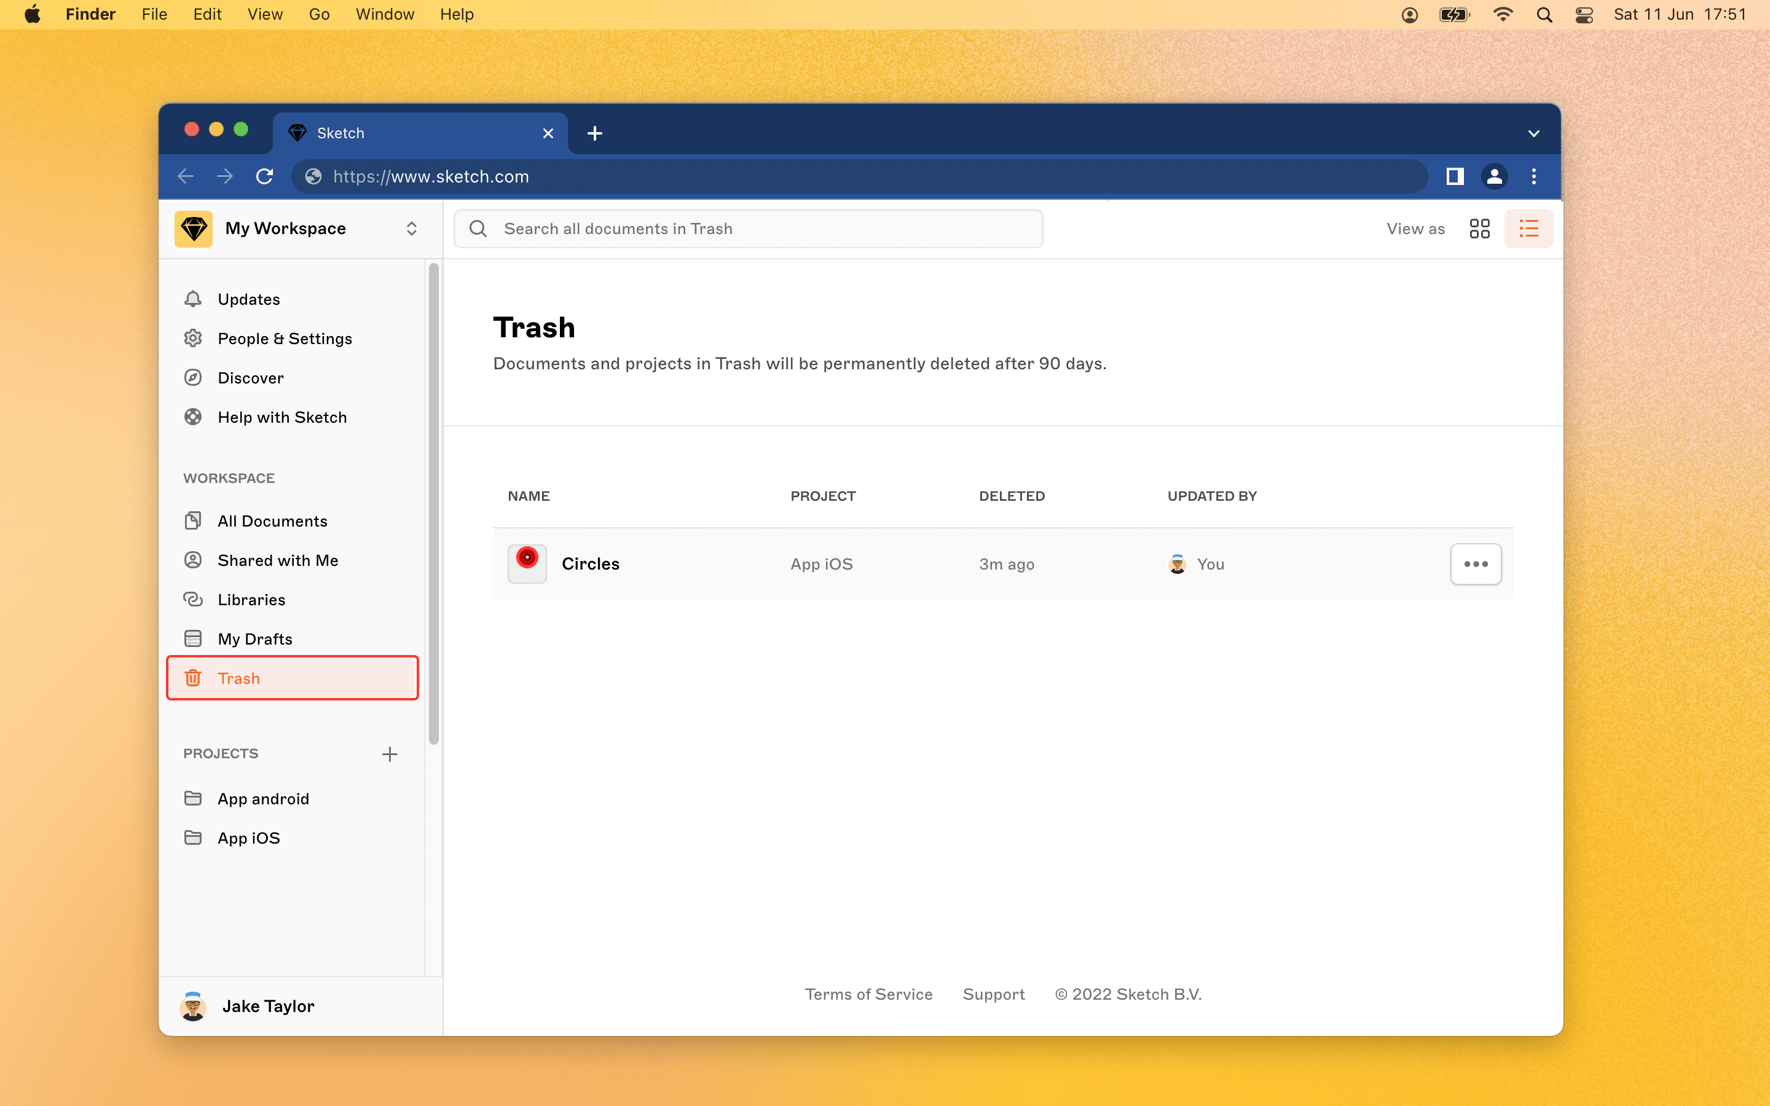Open the Support link

click(x=993, y=994)
